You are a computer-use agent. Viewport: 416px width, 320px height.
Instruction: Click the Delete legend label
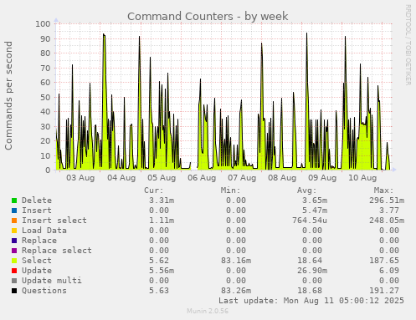click(x=37, y=201)
